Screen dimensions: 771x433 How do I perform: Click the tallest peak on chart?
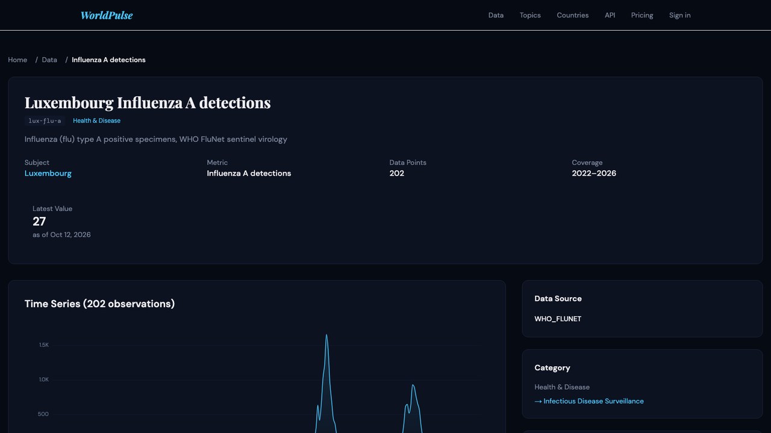(x=326, y=336)
